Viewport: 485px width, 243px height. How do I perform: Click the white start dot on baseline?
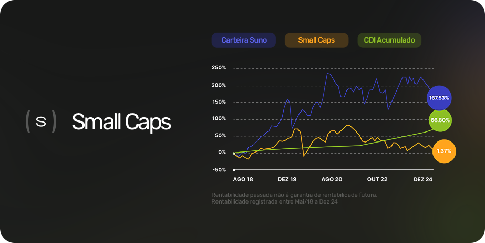click(x=234, y=170)
